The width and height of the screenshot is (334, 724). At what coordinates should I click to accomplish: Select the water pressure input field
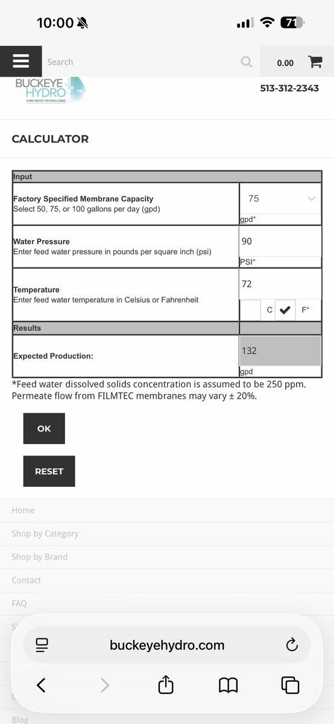[x=280, y=241]
